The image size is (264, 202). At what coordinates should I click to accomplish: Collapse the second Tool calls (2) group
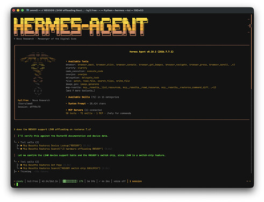28,162
